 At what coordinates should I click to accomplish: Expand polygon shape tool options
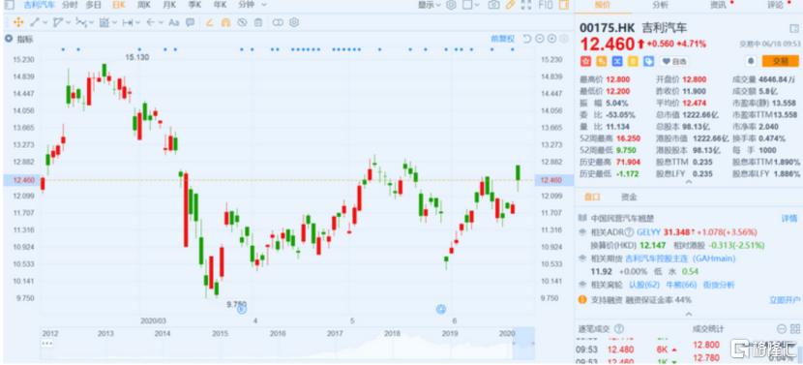(x=68, y=22)
